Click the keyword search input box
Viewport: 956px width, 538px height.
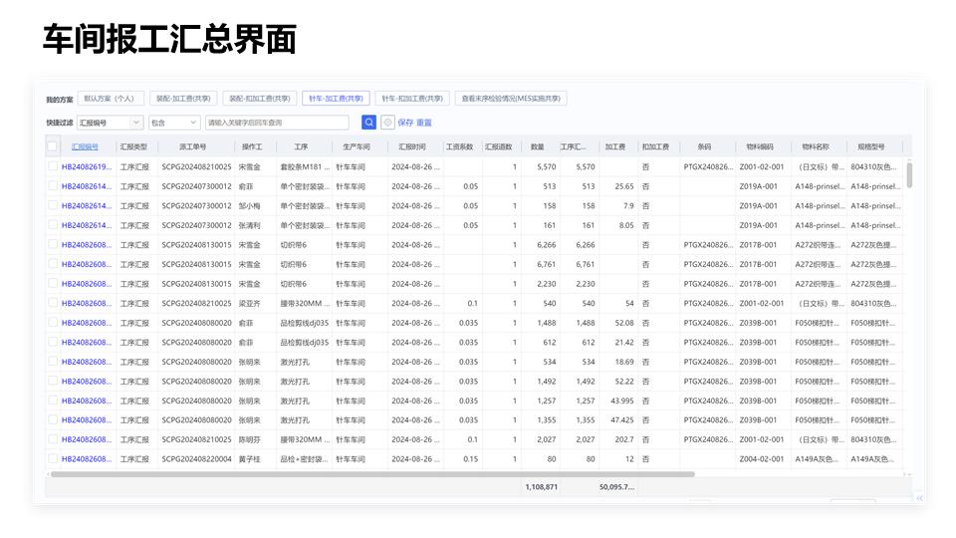pyautogui.click(x=277, y=123)
